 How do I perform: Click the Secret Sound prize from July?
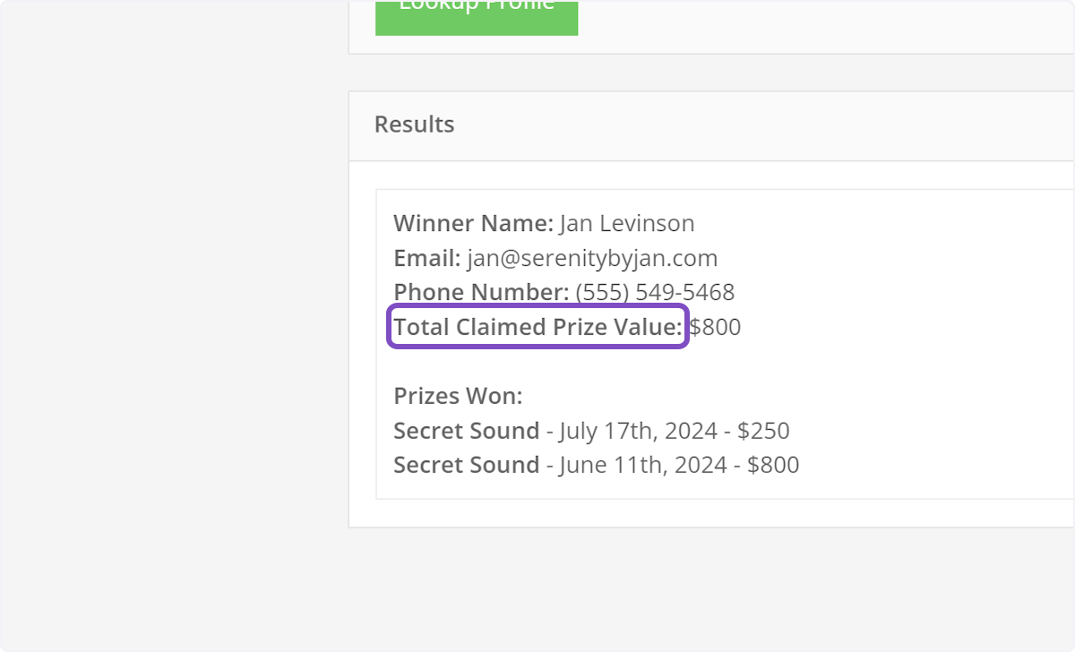click(x=466, y=431)
